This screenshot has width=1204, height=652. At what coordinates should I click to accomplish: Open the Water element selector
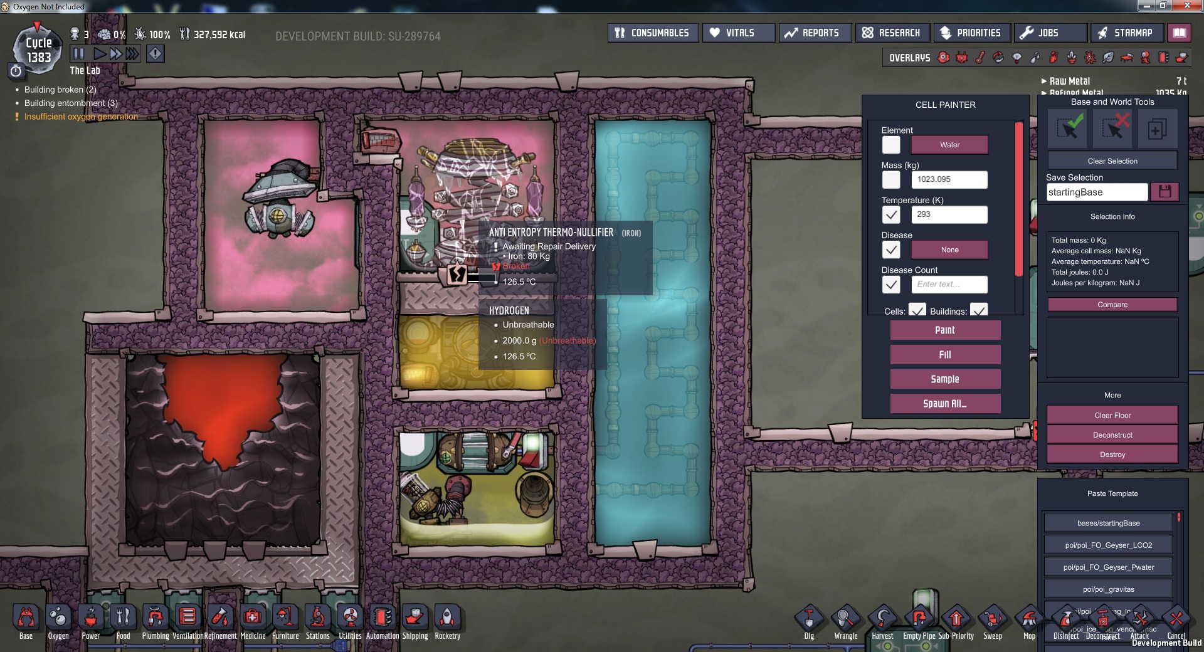point(949,145)
